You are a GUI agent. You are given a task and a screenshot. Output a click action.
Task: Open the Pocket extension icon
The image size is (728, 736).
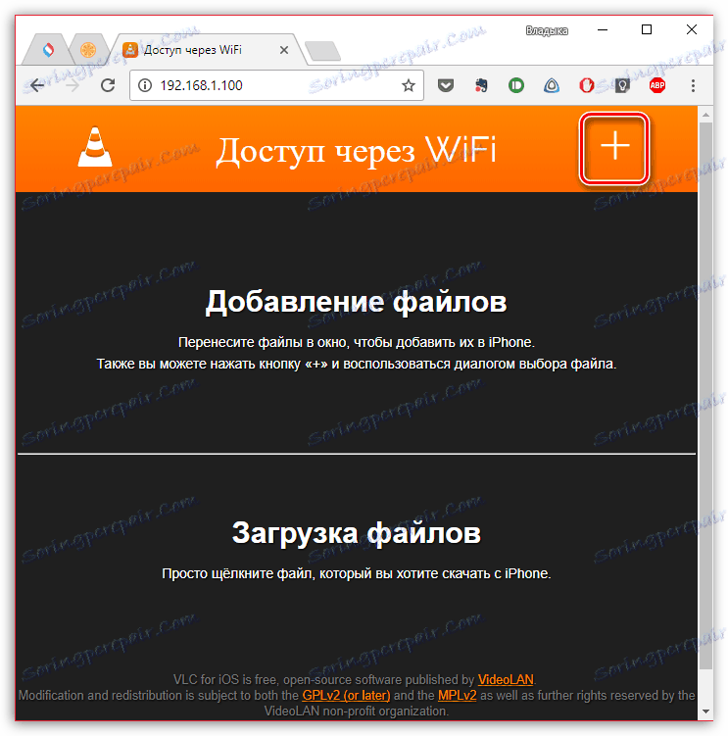[446, 85]
